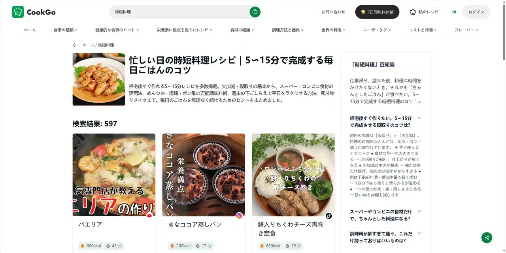Click the YouTube badge on the パエリア card
The width and height of the screenshot is (506, 253).
(x=149, y=216)
